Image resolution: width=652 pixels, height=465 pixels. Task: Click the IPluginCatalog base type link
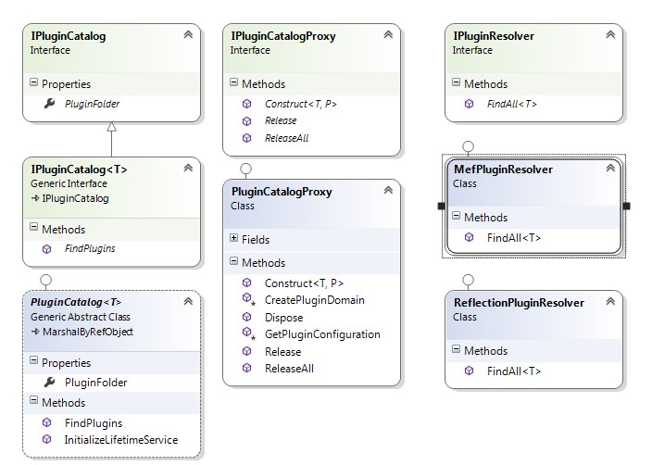[x=75, y=198]
